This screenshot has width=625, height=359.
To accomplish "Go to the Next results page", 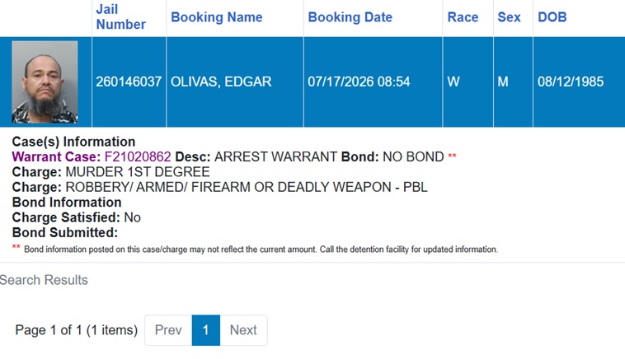I will pos(243,330).
